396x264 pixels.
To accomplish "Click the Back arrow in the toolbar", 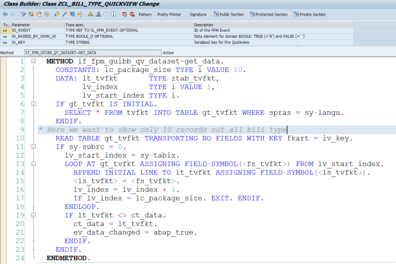I will (5, 15).
